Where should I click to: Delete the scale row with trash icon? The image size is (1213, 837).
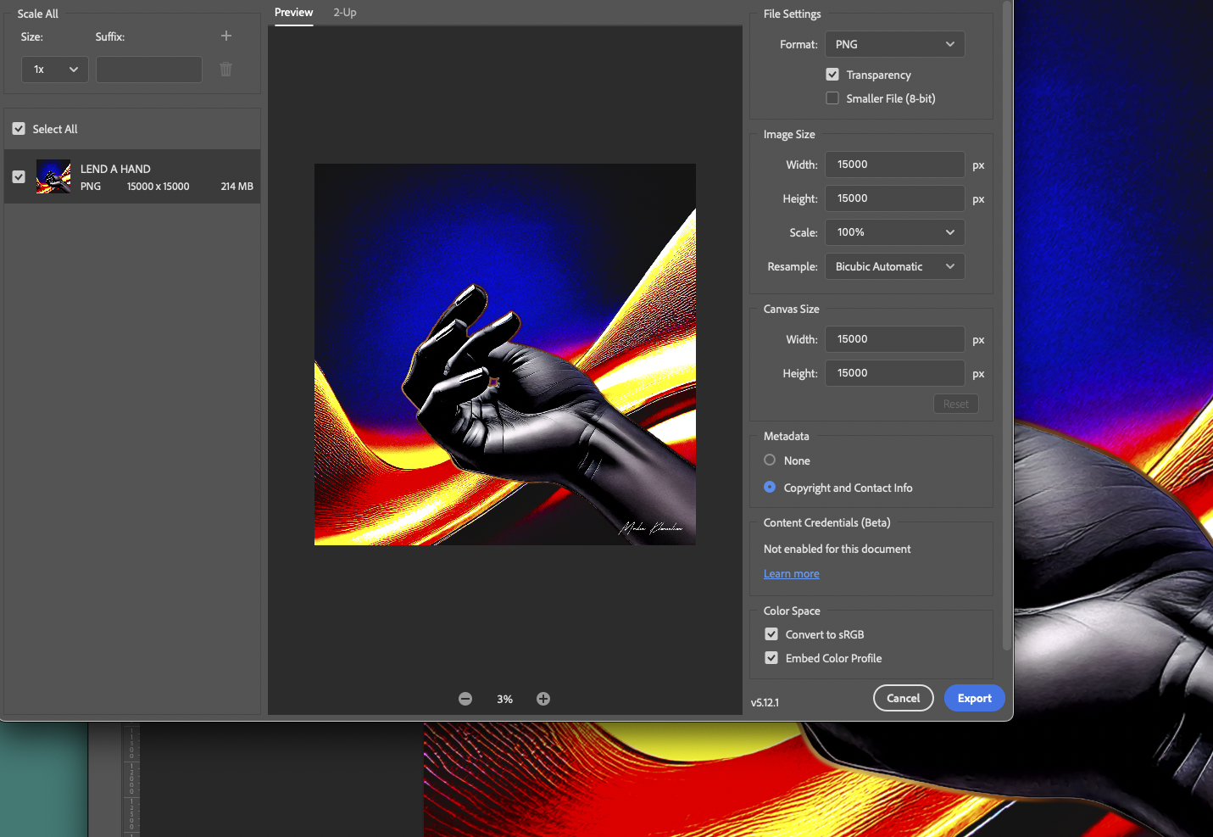pos(226,70)
